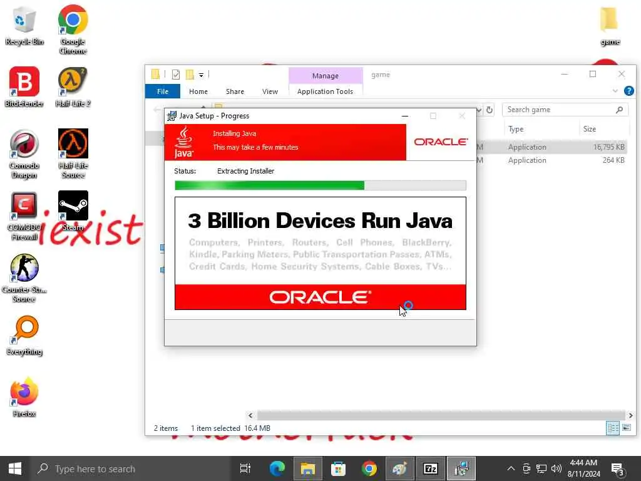The image size is (641, 481).
Task: Open the File tab in Explorer
Action: (163, 91)
